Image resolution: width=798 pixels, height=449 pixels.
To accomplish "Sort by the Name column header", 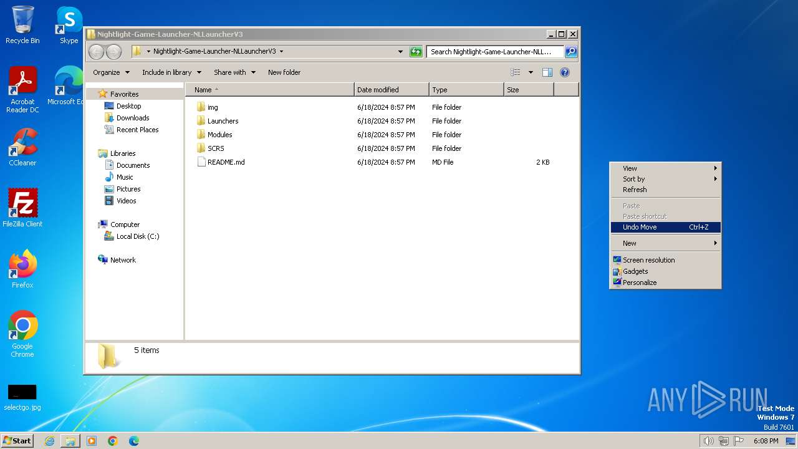I will pyautogui.click(x=269, y=90).
